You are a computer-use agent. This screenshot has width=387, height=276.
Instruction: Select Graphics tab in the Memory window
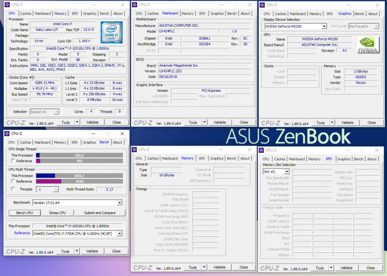click(217, 159)
